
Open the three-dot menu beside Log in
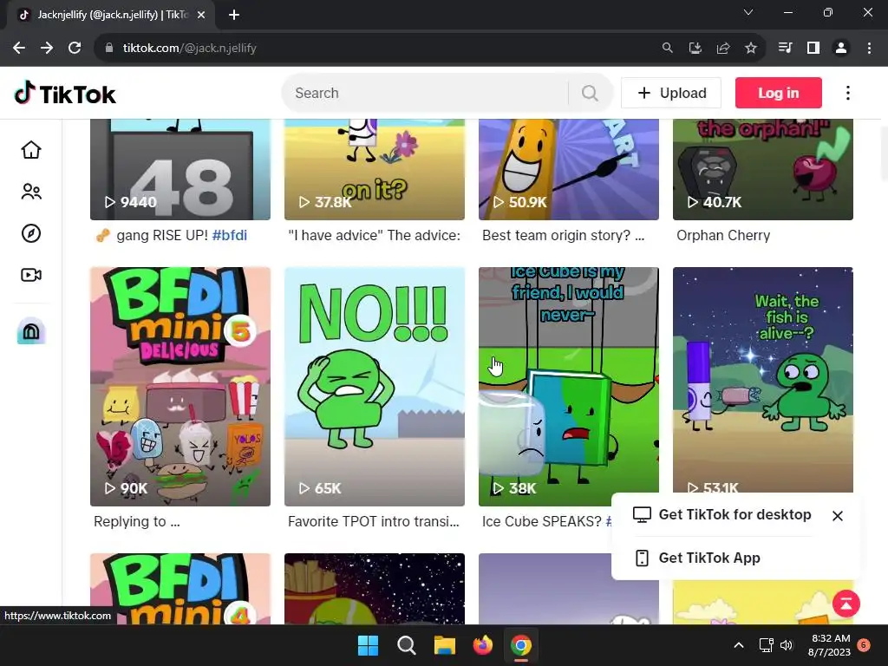pos(848,93)
